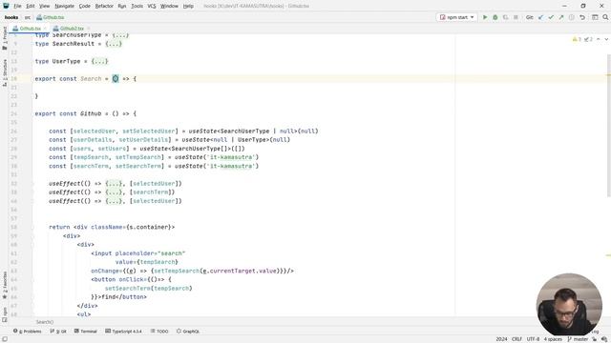Open the Run menu
Image resolution: width=611 pixels, height=343 pixels.
point(121,6)
